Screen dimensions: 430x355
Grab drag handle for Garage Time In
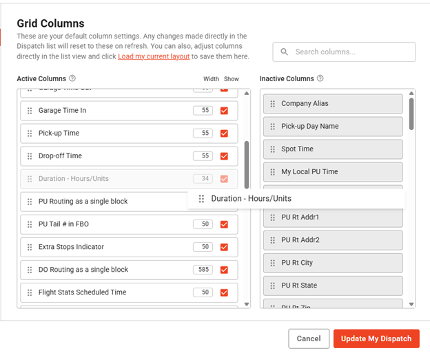click(30, 111)
